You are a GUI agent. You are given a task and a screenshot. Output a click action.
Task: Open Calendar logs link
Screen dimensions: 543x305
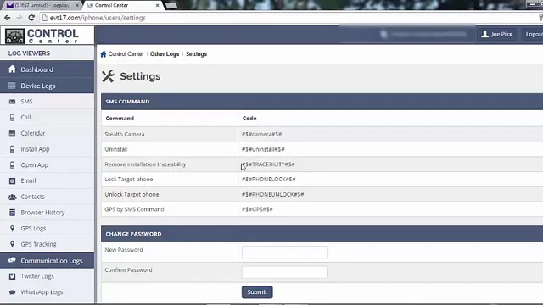tap(33, 133)
